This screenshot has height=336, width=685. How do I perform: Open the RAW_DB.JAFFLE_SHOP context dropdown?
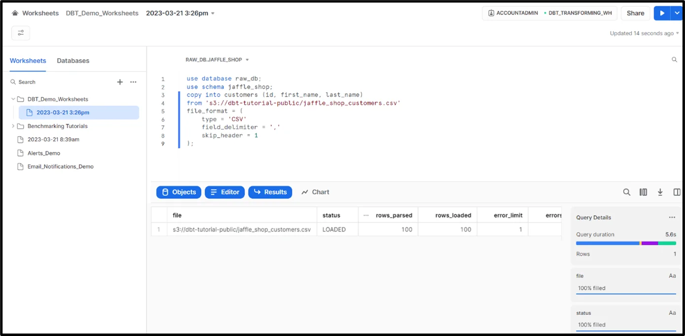217,60
